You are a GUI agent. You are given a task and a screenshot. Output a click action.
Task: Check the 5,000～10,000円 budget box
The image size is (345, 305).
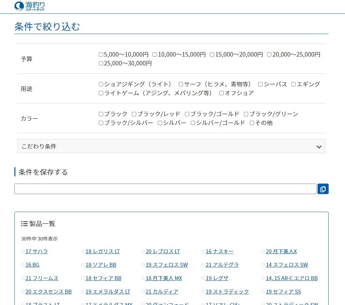(101, 54)
